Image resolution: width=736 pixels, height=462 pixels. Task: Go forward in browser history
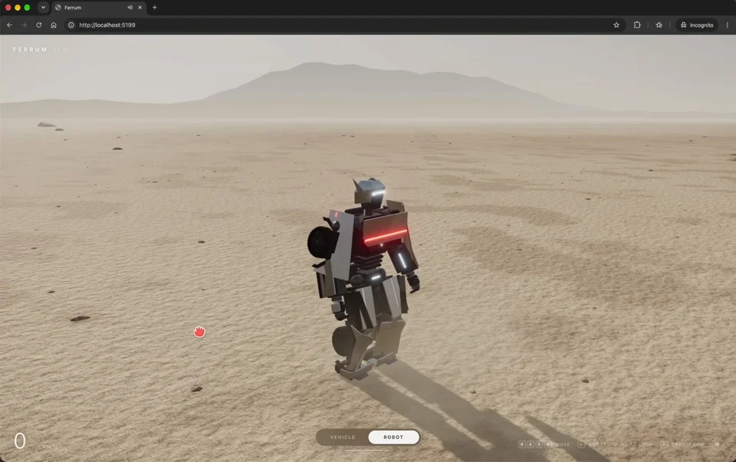point(24,25)
